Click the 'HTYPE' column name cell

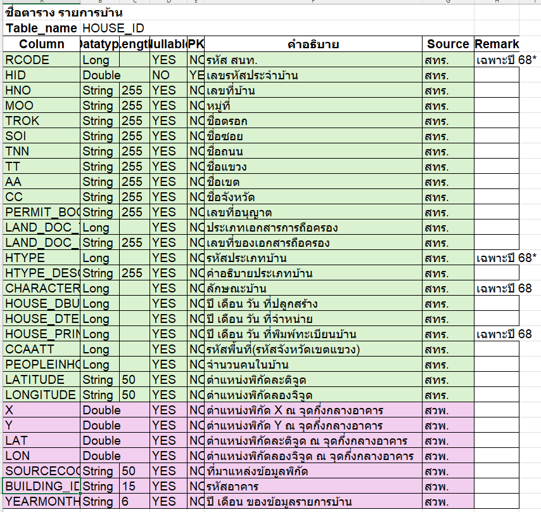[x=41, y=258]
